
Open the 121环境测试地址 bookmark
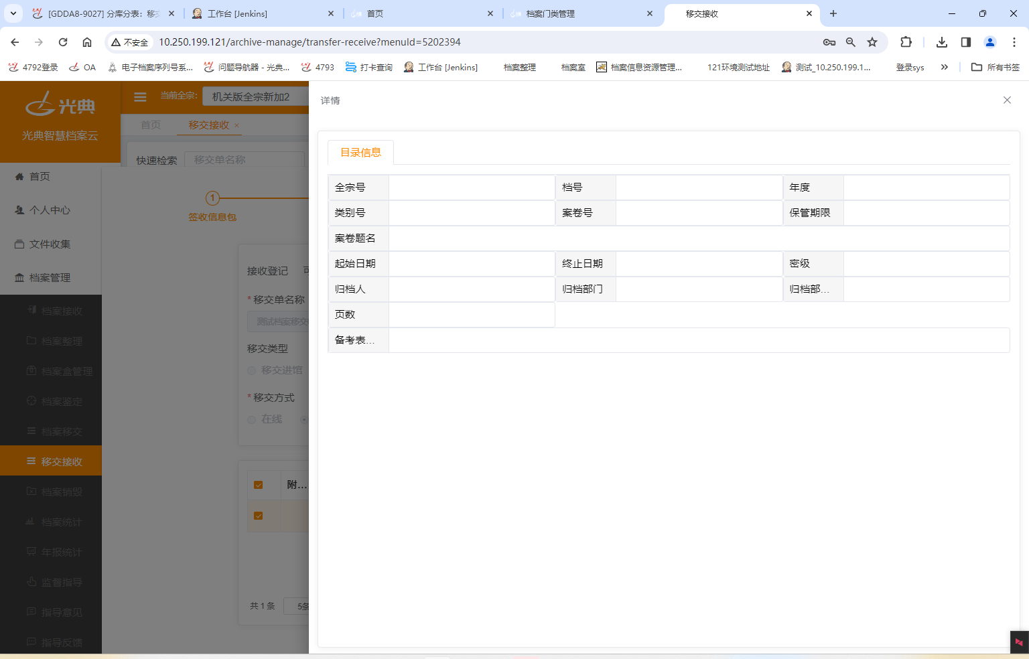pos(738,67)
